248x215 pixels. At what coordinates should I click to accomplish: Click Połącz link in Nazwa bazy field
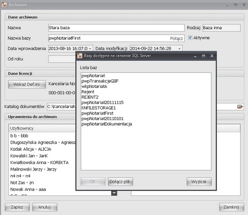(x=176, y=38)
